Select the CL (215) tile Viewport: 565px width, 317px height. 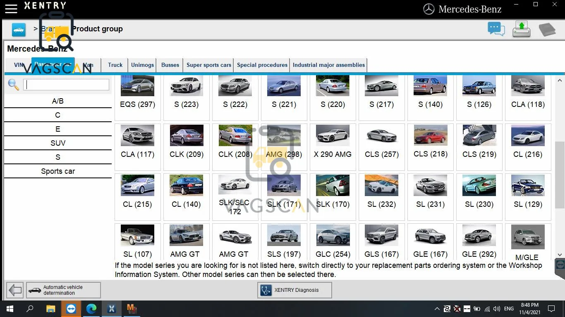tap(138, 197)
